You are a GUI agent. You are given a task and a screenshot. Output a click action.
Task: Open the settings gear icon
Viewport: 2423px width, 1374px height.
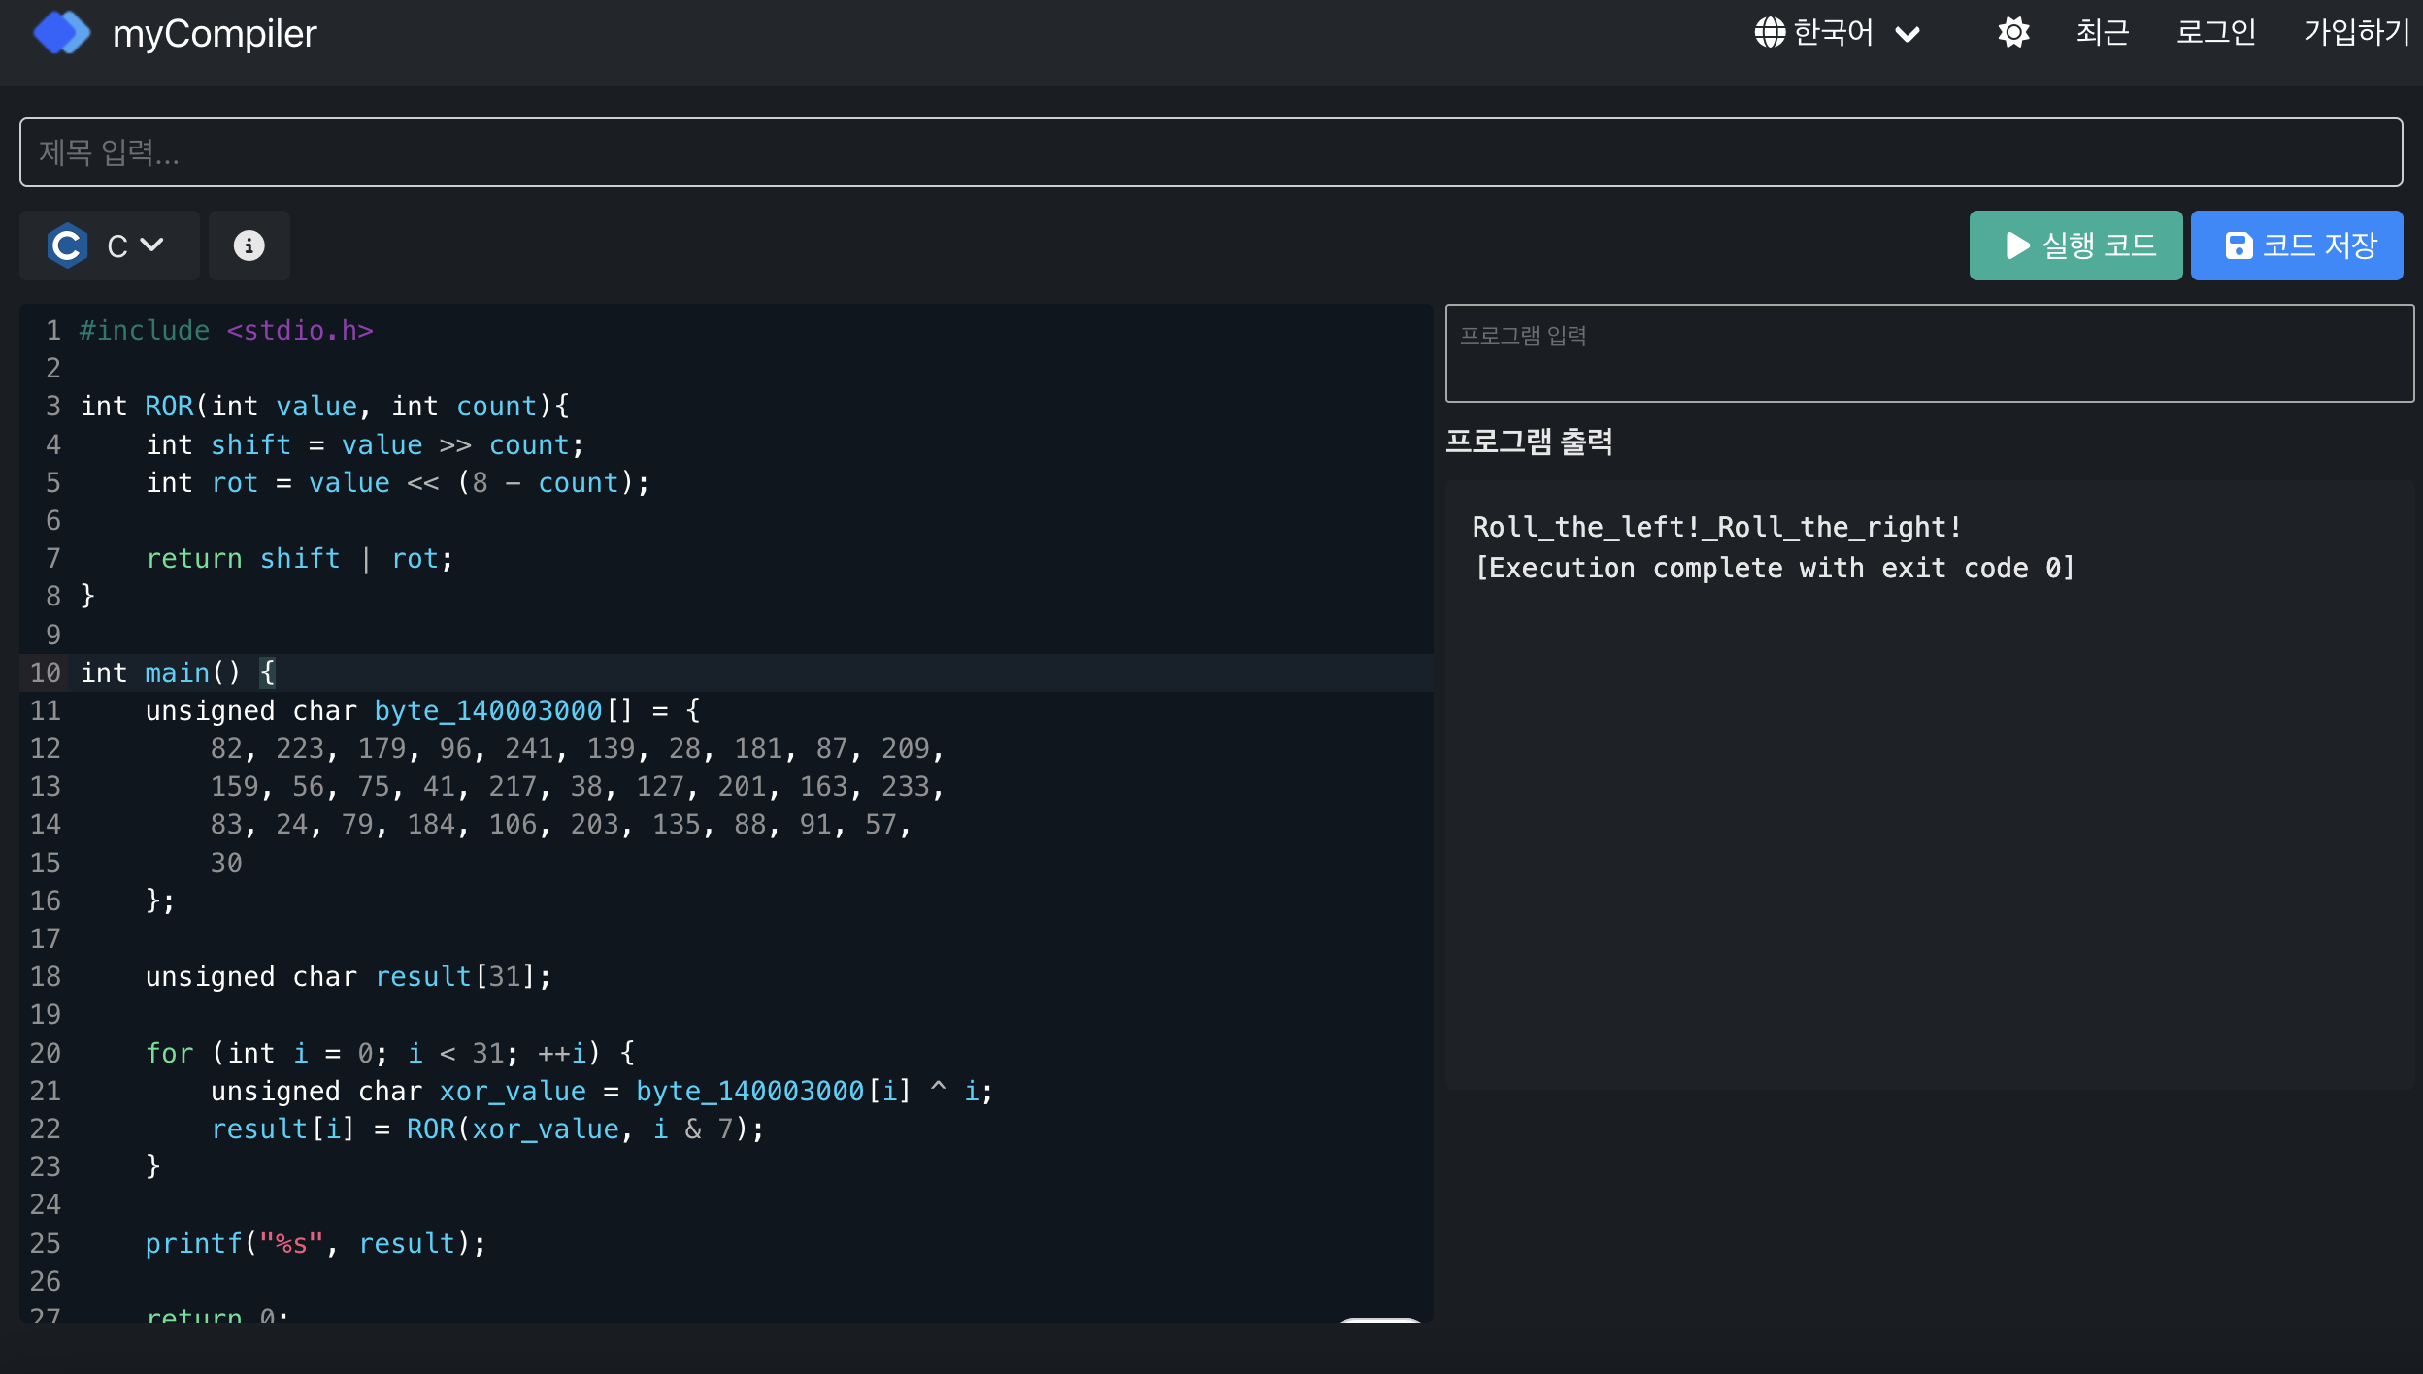[x=2014, y=32]
